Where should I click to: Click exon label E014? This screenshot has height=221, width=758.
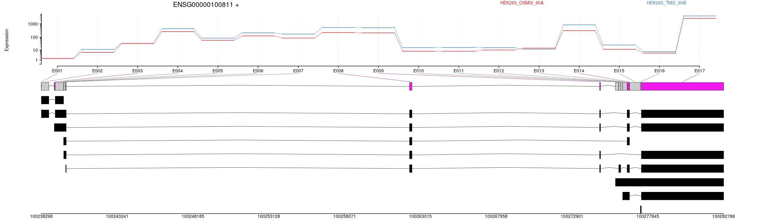point(579,71)
